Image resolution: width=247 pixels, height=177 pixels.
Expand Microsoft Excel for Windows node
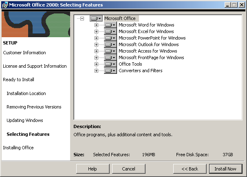96,31
